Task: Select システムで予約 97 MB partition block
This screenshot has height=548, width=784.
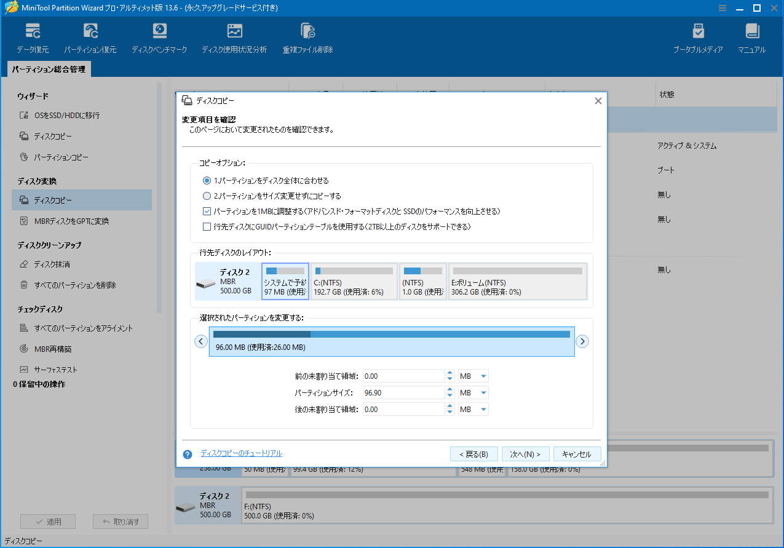Action: (285, 281)
